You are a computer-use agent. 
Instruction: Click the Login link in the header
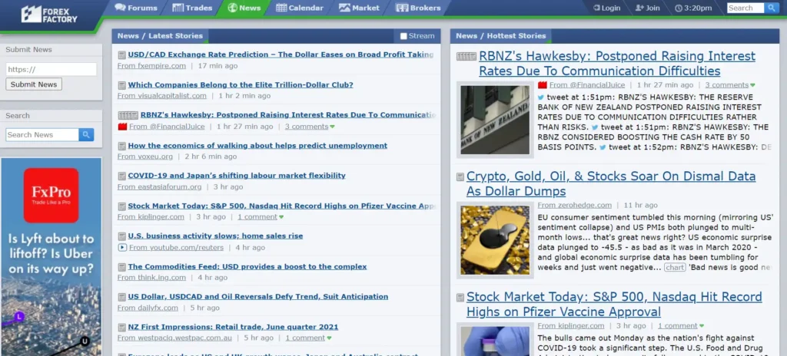coord(606,8)
